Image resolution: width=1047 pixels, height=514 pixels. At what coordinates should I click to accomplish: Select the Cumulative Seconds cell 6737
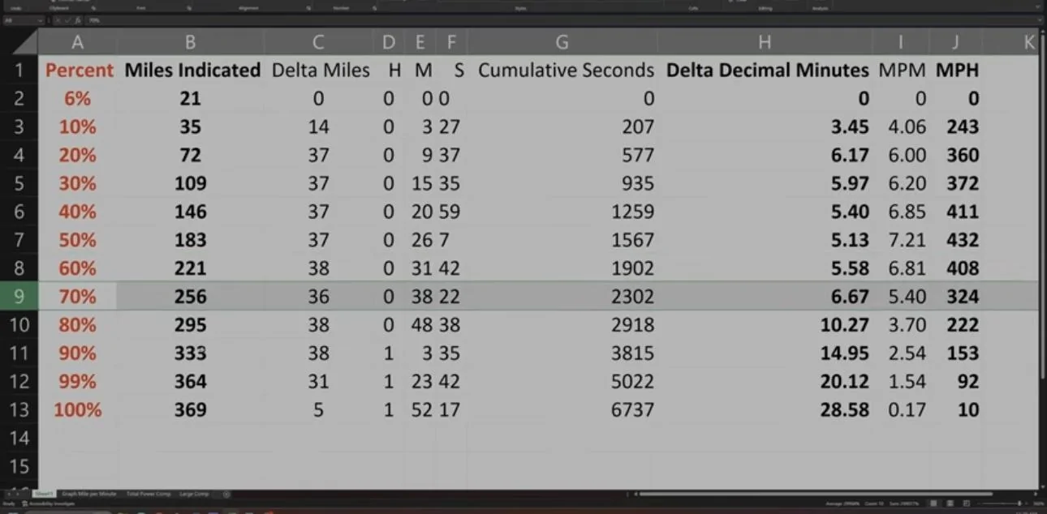[x=562, y=409]
